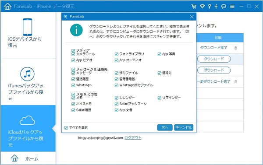Click the house icon next to ホーム
Screen dimensions: 263x165
(x=14, y=158)
